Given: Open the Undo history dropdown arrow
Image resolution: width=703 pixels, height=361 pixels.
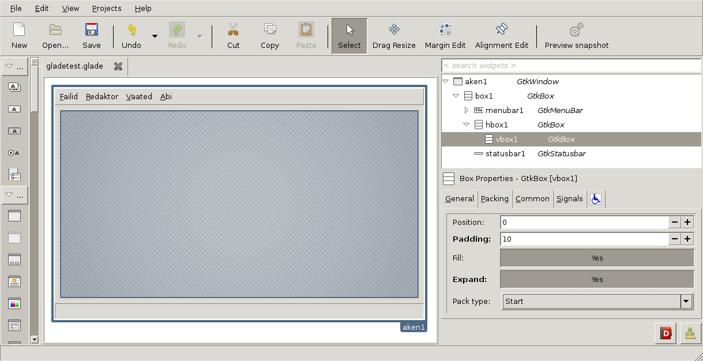Looking at the screenshot, I should 155,36.
